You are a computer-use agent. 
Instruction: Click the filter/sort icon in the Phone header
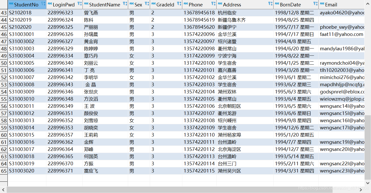213,4
